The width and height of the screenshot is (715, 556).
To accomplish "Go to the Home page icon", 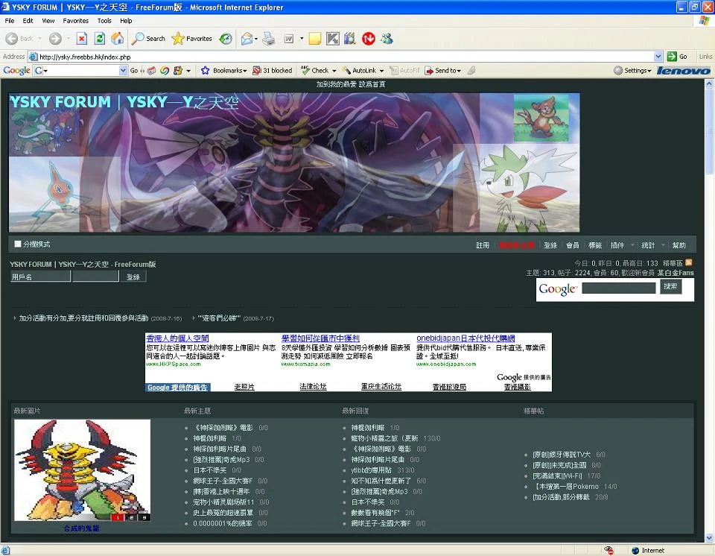I will pyautogui.click(x=117, y=39).
